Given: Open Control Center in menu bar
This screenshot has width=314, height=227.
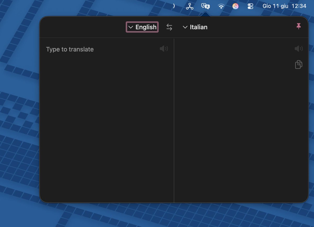Looking at the screenshot, I should (x=250, y=6).
